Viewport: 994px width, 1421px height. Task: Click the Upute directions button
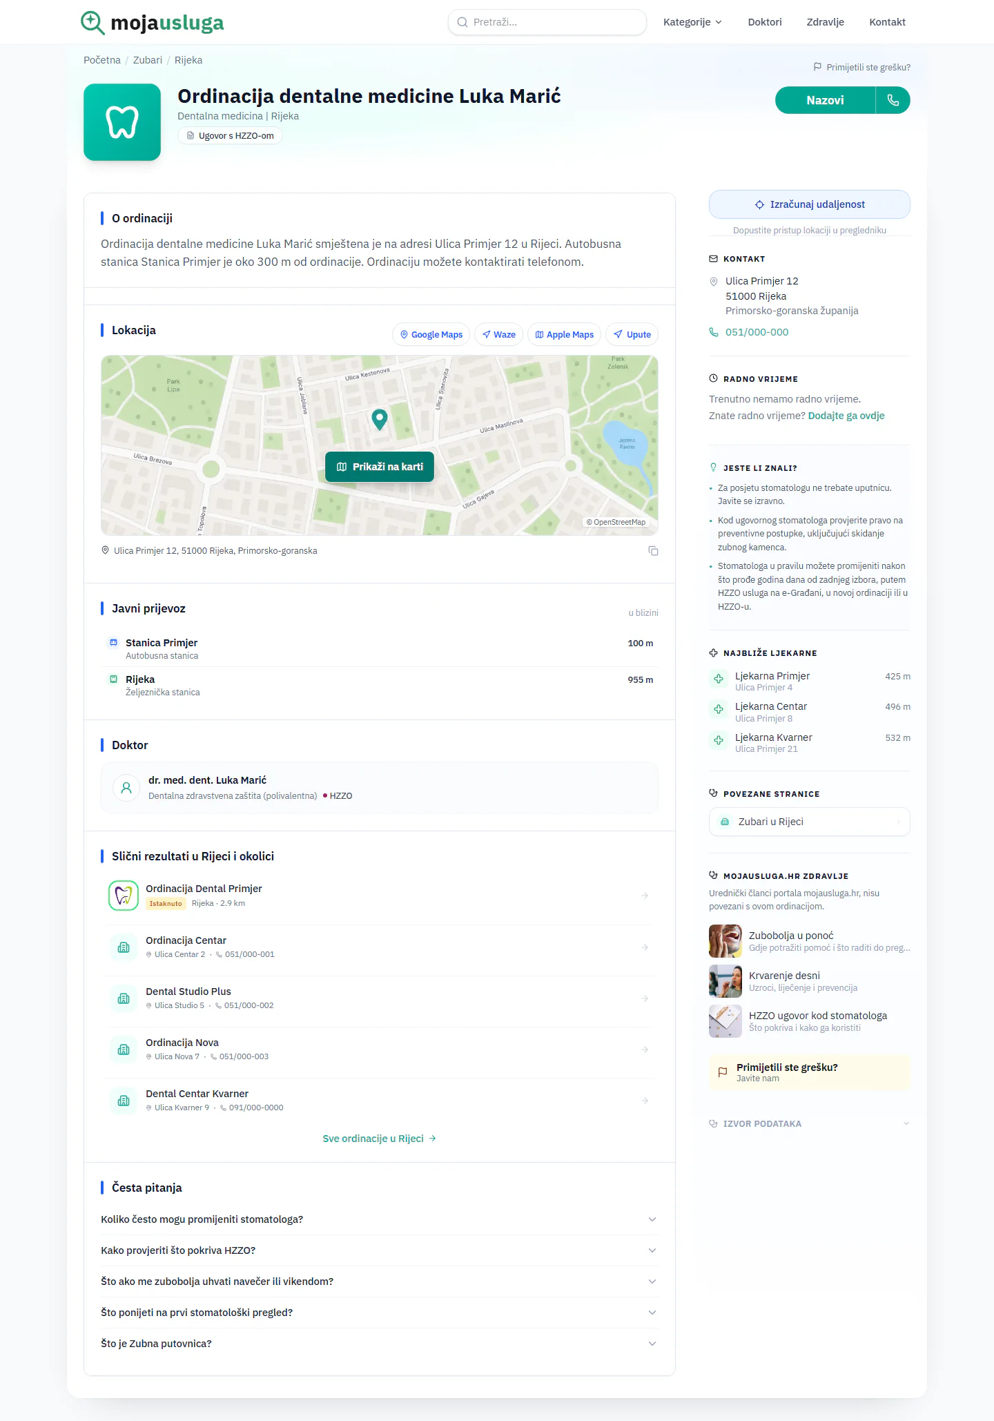(632, 334)
